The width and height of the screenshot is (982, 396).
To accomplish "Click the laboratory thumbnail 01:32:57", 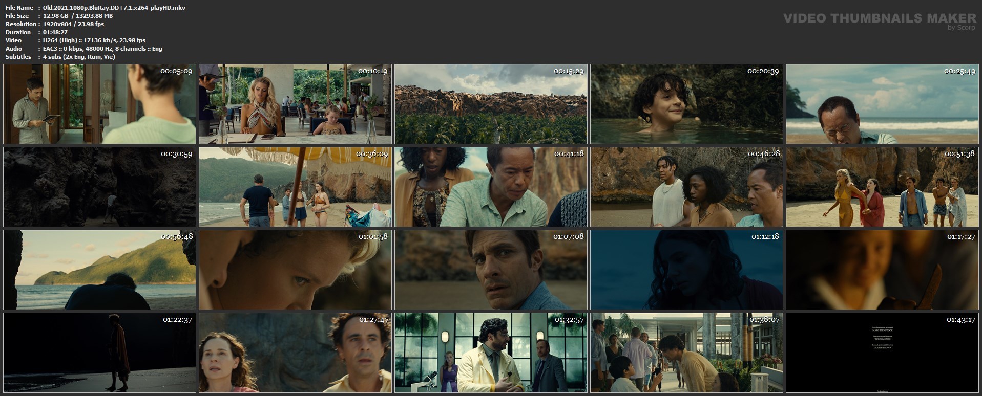I will (x=491, y=353).
